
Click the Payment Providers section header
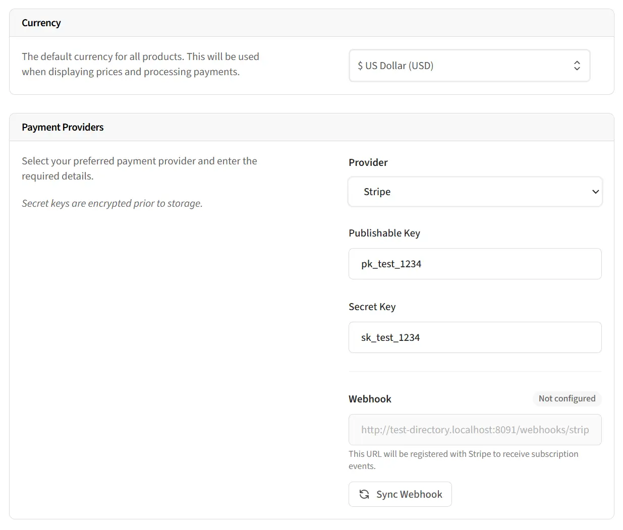(63, 127)
